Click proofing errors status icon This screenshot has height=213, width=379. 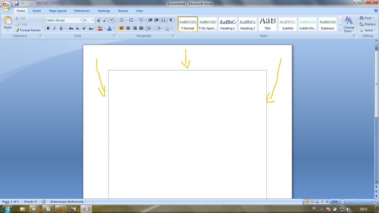click(x=44, y=202)
